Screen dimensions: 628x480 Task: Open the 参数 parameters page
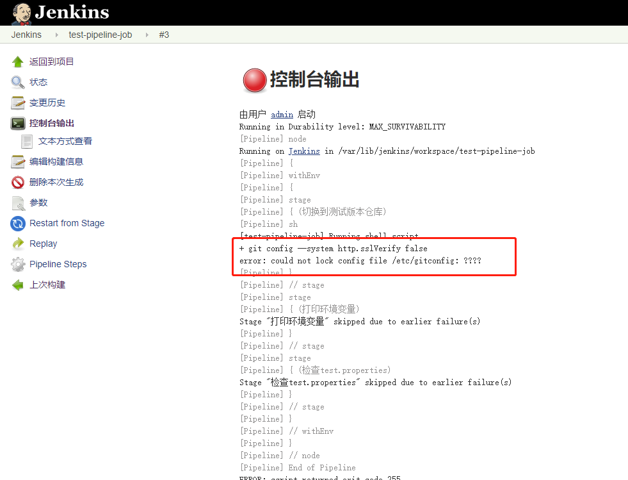point(38,203)
